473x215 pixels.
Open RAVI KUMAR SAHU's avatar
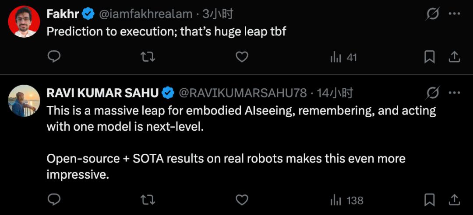point(24,101)
